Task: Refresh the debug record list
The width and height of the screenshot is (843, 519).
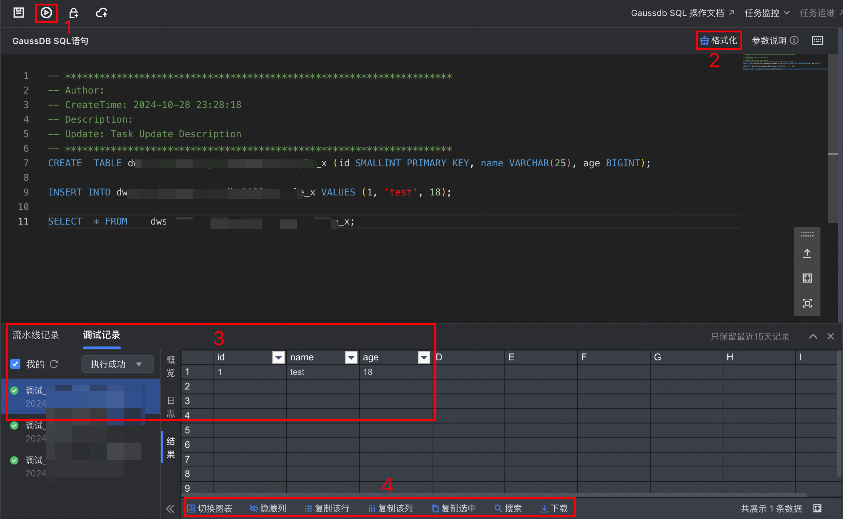Action: [x=54, y=364]
